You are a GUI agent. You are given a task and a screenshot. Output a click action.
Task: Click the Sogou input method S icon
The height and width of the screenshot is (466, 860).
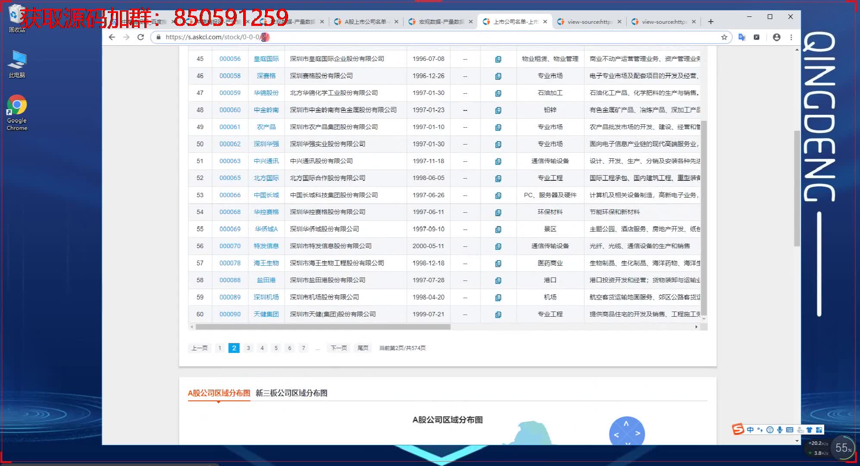[738, 429]
